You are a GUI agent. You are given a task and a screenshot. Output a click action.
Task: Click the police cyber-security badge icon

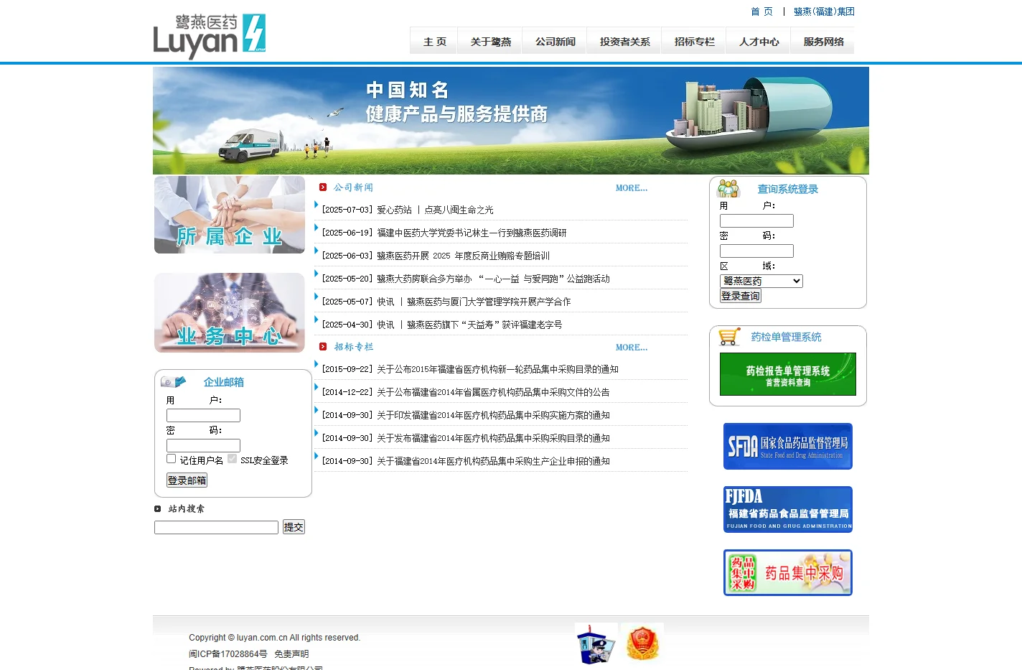pyautogui.click(x=596, y=643)
